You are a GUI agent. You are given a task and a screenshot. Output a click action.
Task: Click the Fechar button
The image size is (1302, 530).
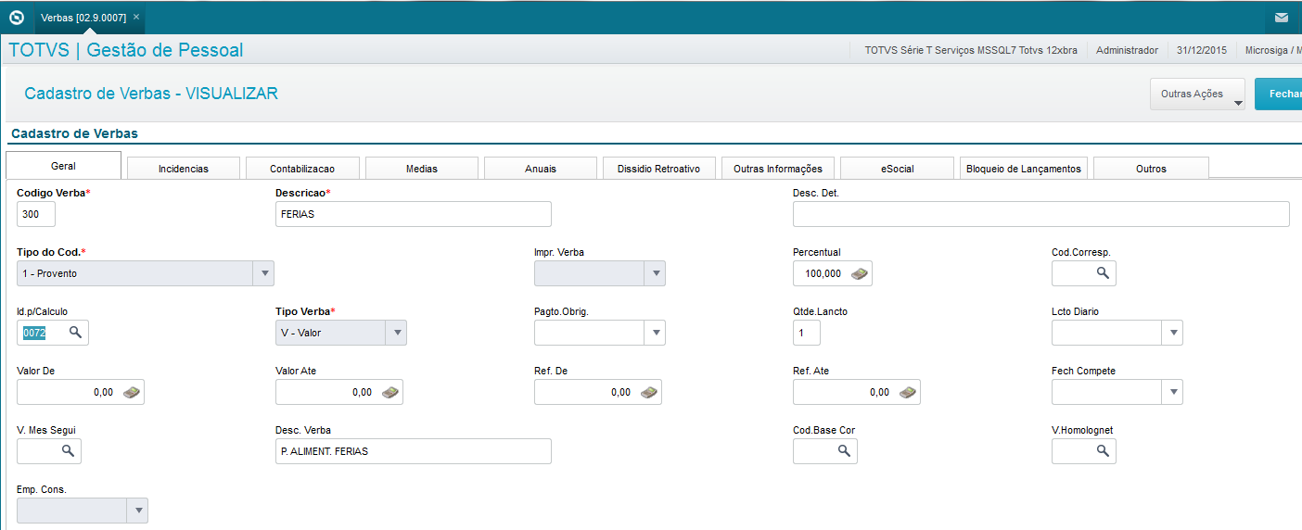tap(1279, 94)
